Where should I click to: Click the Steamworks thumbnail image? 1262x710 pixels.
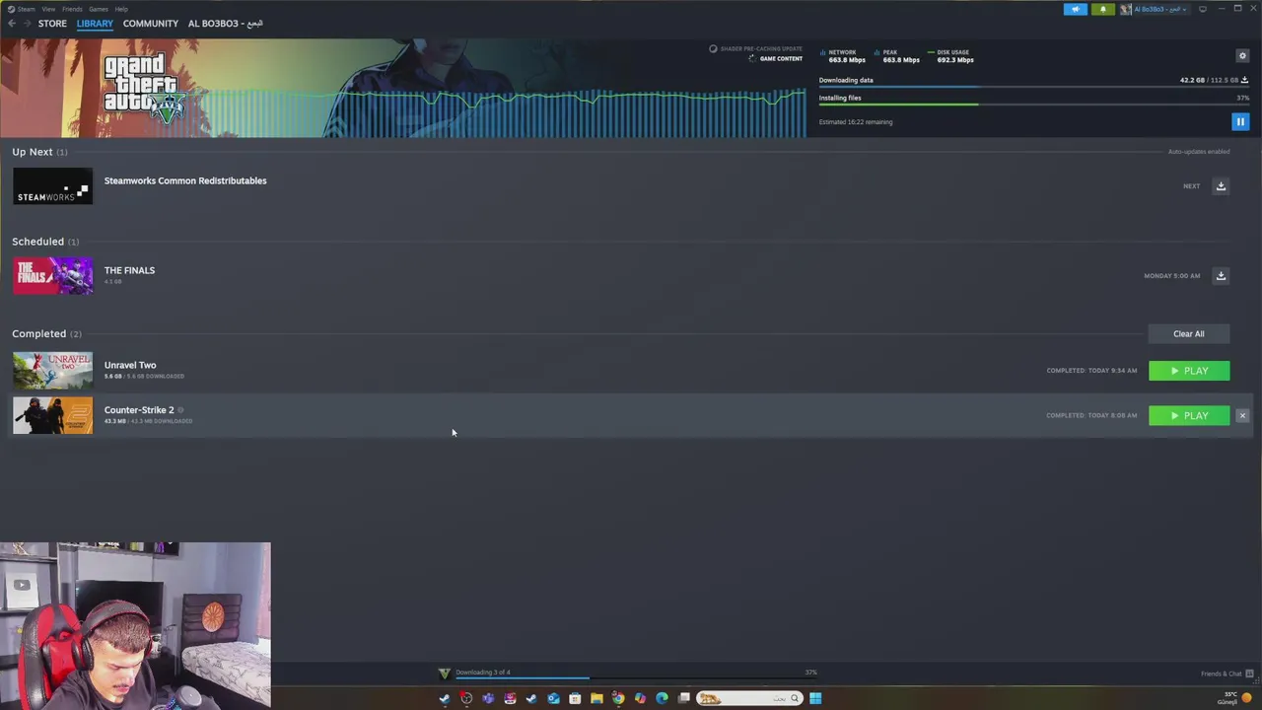click(x=53, y=186)
